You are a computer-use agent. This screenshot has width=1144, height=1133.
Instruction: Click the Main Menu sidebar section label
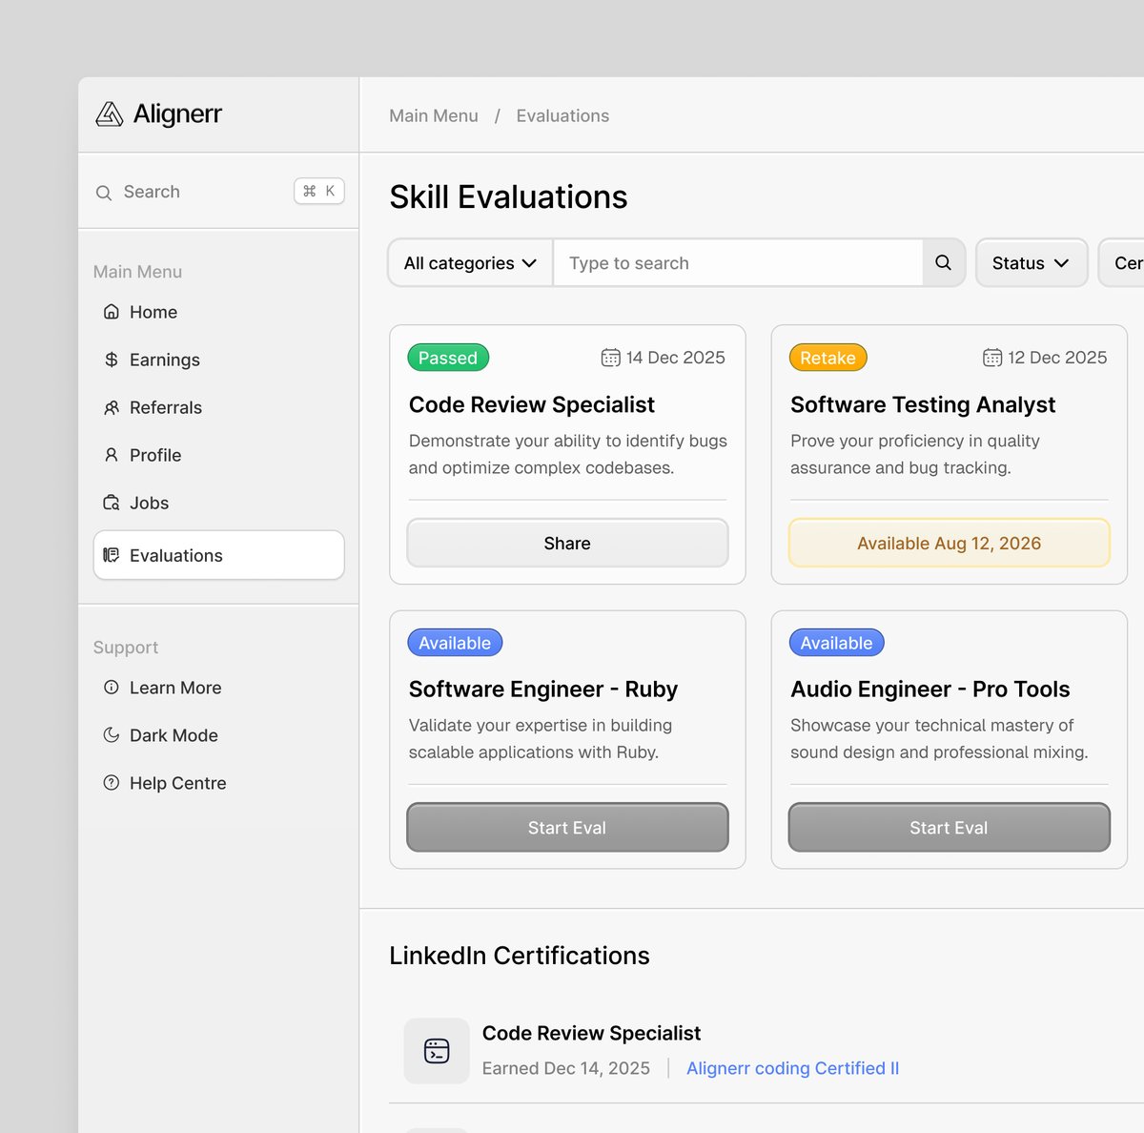point(137,272)
